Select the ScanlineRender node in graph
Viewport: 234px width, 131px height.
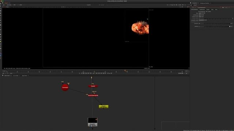(93, 95)
